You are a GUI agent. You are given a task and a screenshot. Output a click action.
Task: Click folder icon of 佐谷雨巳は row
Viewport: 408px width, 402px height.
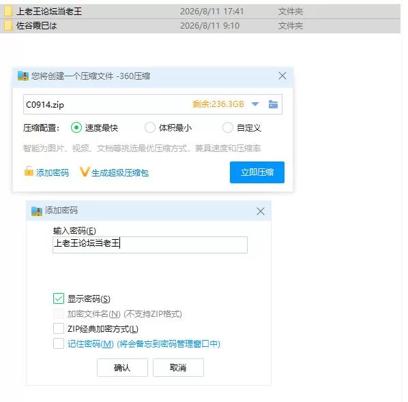[x=8, y=25]
